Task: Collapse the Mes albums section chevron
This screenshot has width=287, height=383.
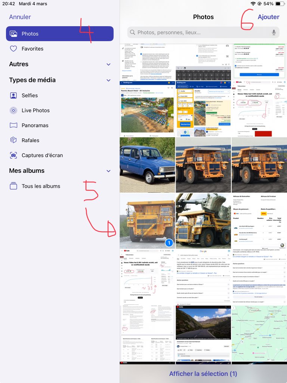Action: 108,171
